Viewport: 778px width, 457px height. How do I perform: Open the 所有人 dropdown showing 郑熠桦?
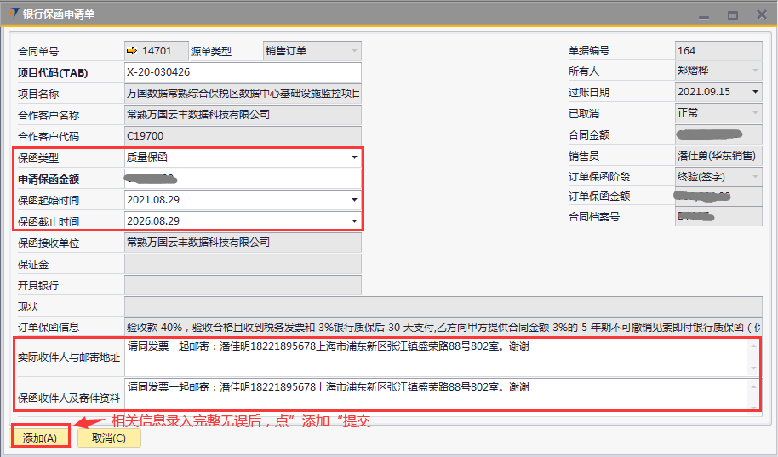pos(754,71)
